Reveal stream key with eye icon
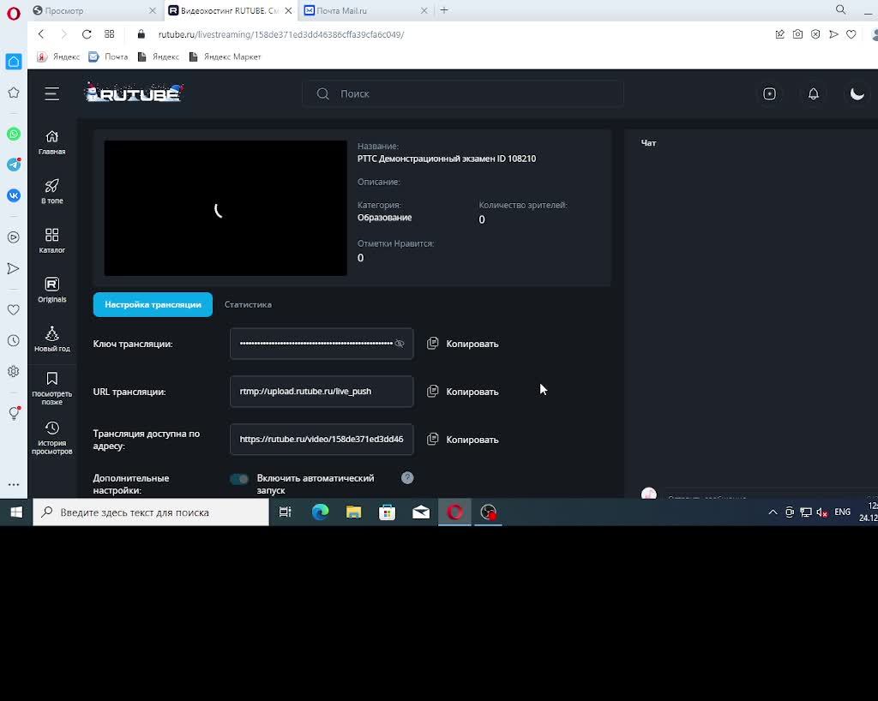Screen dimensions: 878x701 [400, 344]
